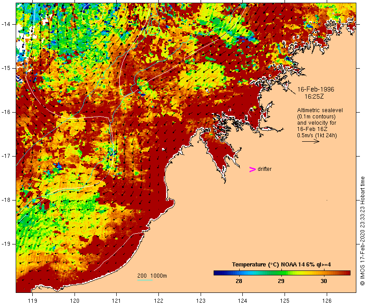Click the colorbar label '30'
This screenshot has width=368, height=305.
324,281
